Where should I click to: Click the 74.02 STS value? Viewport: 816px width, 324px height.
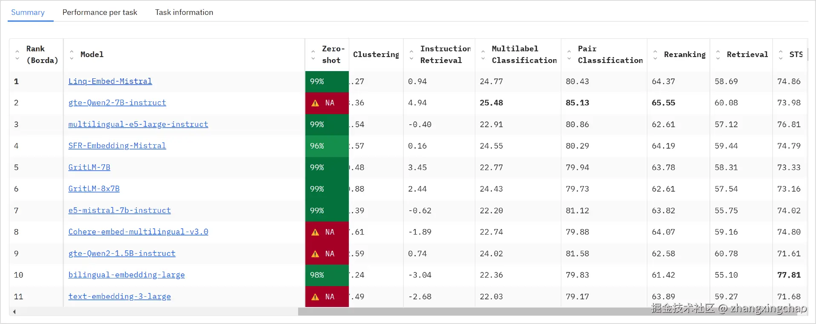(x=789, y=210)
